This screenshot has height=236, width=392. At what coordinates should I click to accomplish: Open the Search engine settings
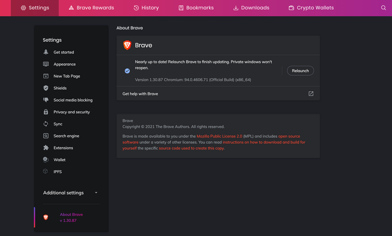coord(66,136)
